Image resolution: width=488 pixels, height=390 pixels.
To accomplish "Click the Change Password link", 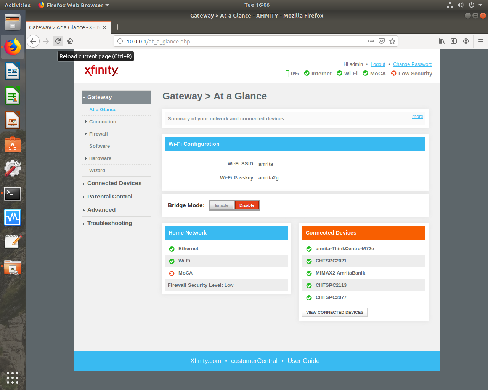I will tap(413, 64).
